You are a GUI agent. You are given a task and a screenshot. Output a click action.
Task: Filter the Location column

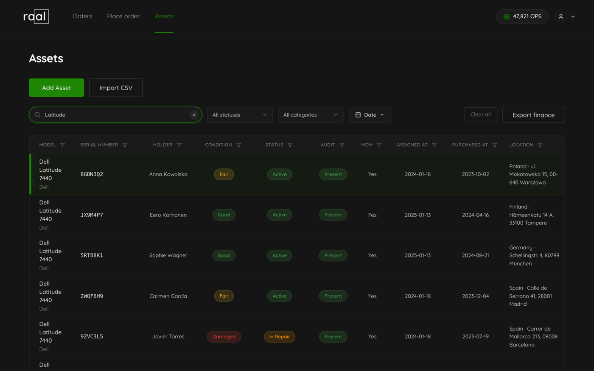coord(540,145)
